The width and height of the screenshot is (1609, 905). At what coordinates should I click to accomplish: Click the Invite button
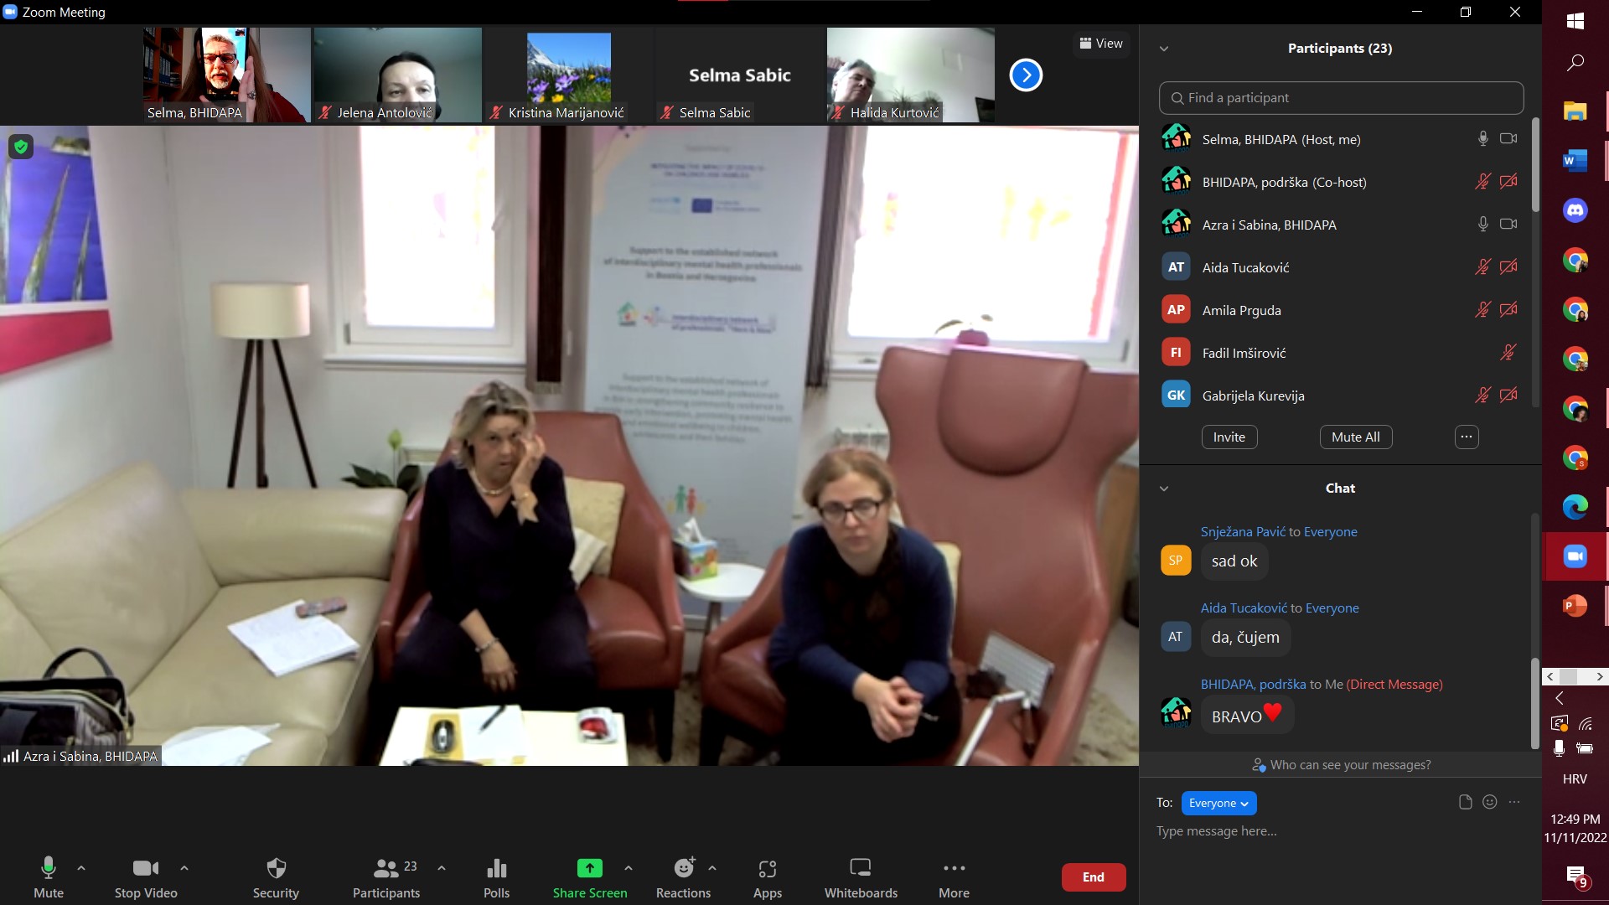click(x=1229, y=437)
